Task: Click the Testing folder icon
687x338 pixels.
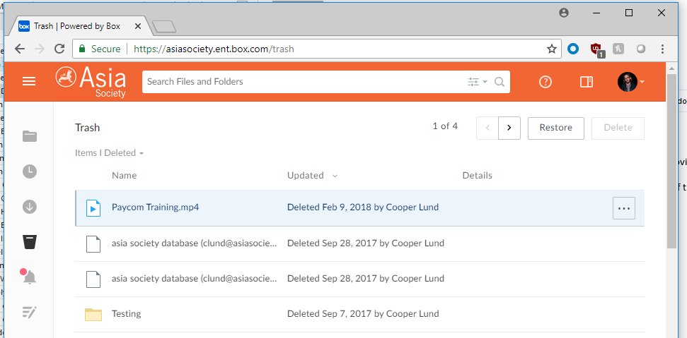Action: click(x=93, y=314)
